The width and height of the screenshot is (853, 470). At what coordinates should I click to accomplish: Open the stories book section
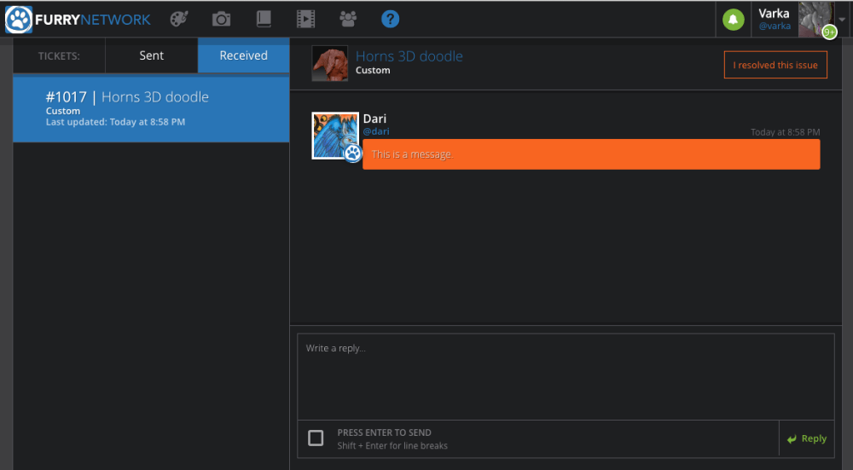(x=264, y=19)
